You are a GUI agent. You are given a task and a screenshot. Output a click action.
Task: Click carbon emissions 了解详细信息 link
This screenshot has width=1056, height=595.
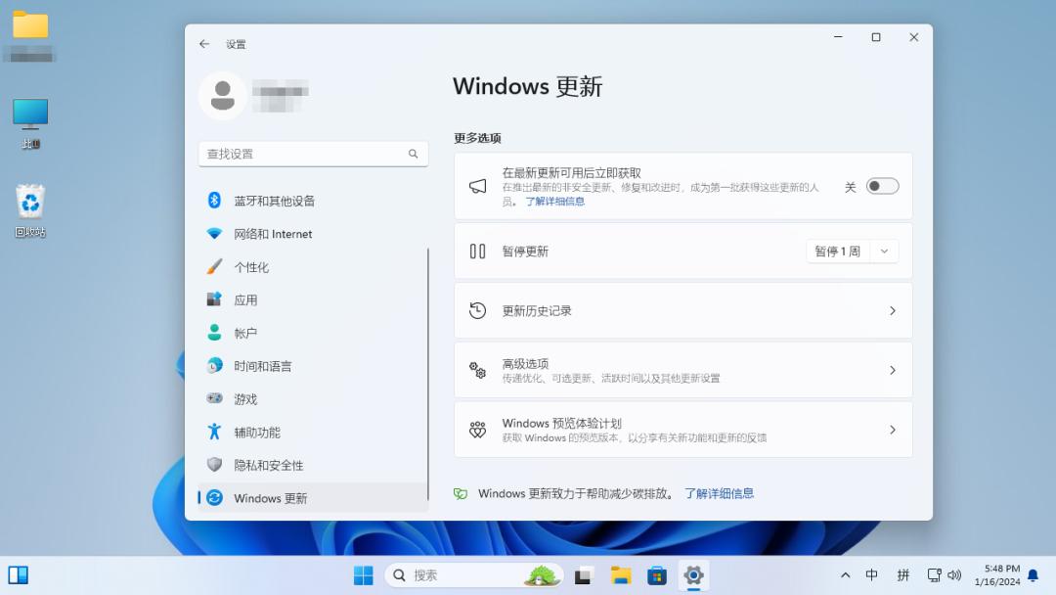pyautogui.click(x=720, y=494)
